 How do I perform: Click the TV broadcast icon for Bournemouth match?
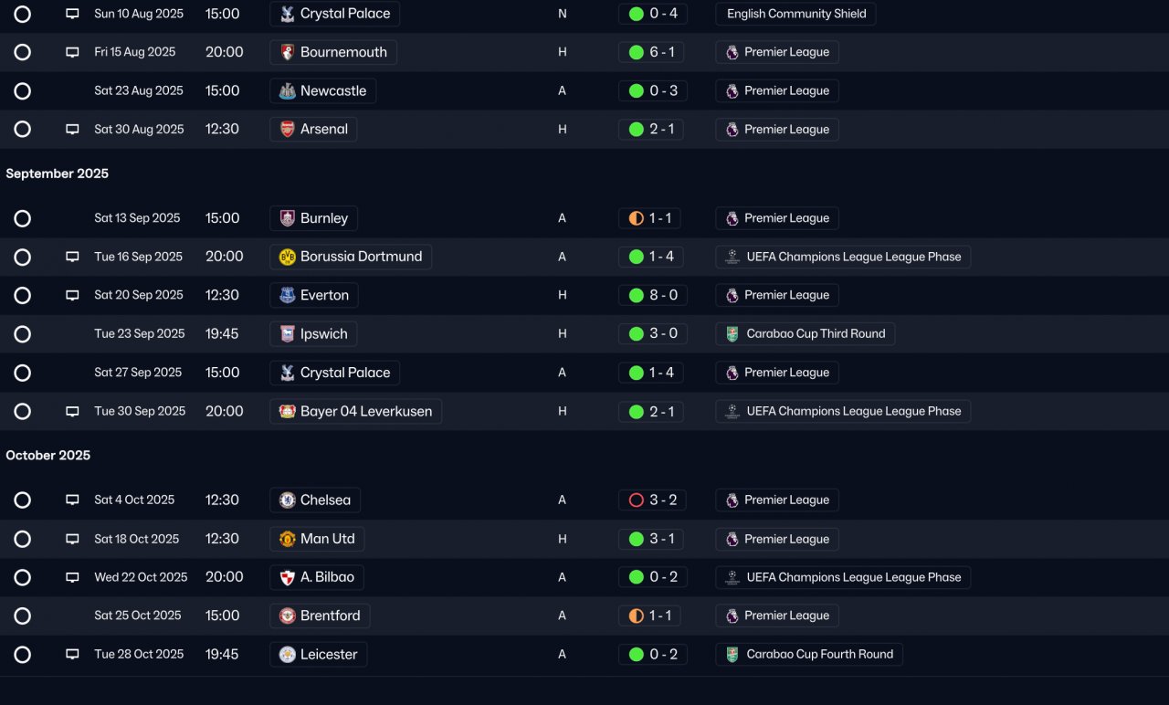[x=72, y=52]
